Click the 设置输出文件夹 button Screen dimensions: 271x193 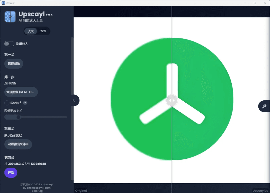pyautogui.click(x=18, y=144)
